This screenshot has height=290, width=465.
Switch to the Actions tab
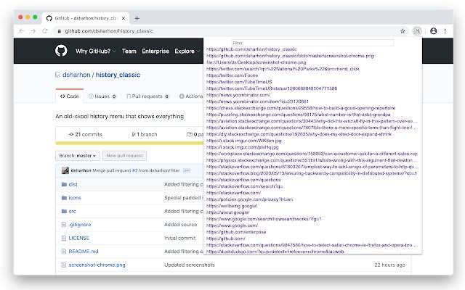tap(191, 96)
